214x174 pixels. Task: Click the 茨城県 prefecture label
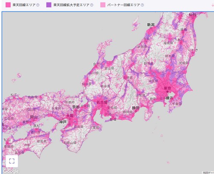[184, 63]
